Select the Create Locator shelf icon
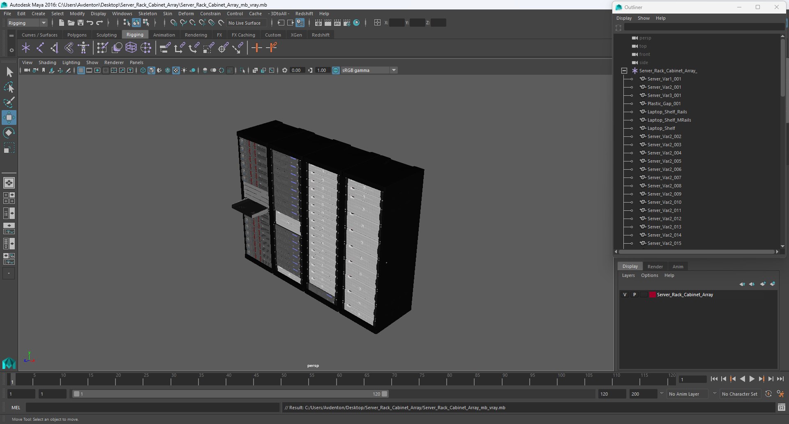 26,48
